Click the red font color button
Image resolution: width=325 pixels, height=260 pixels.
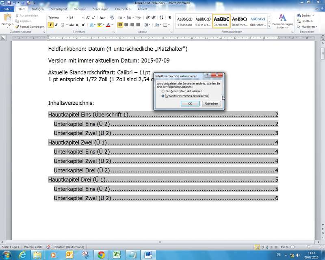coord(108,25)
